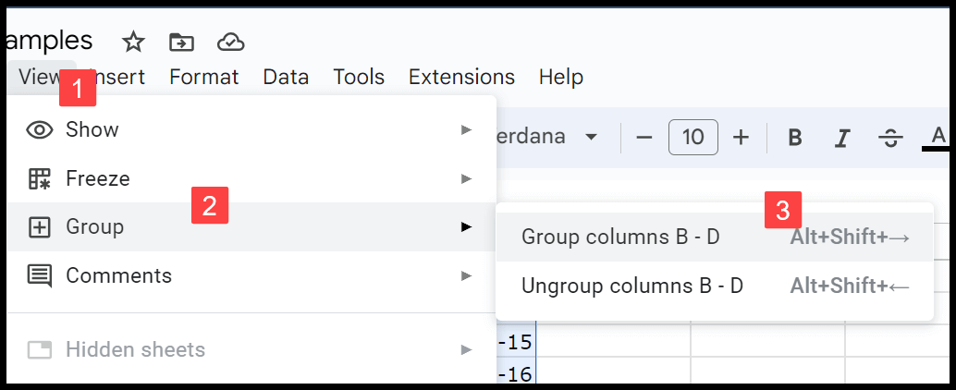956x390 pixels.
Task: Expand the arrow next to Comments
Action: pyautogui.click(x=466, y=275)
